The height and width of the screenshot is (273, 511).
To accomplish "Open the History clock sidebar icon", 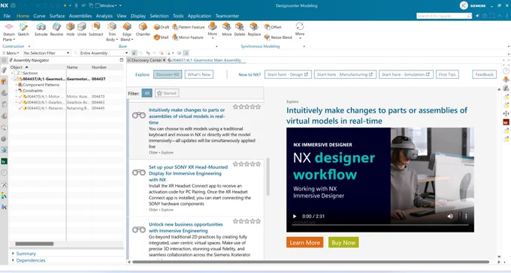I will [x=4, y=172].
